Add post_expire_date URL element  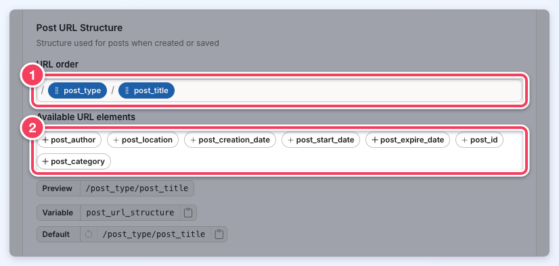coord(408,140)
